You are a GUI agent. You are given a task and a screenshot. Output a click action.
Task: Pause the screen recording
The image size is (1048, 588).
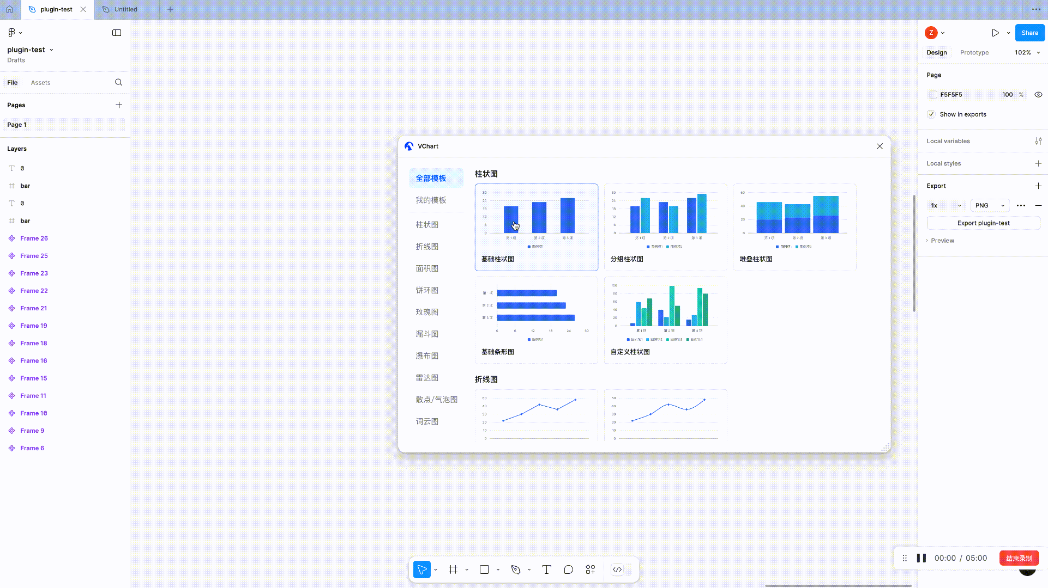(921, 558)
